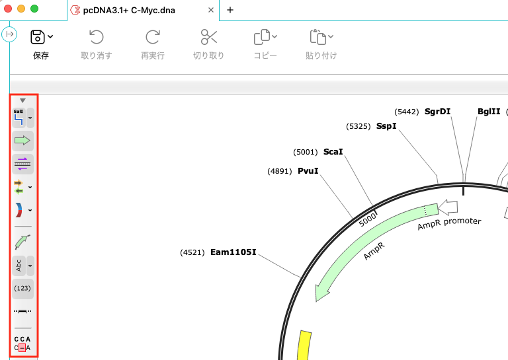Image resolution: width=508 pixels, height=360 pixels.
Task: Open DNA coloring options dropdown
Action: (30, 210)
